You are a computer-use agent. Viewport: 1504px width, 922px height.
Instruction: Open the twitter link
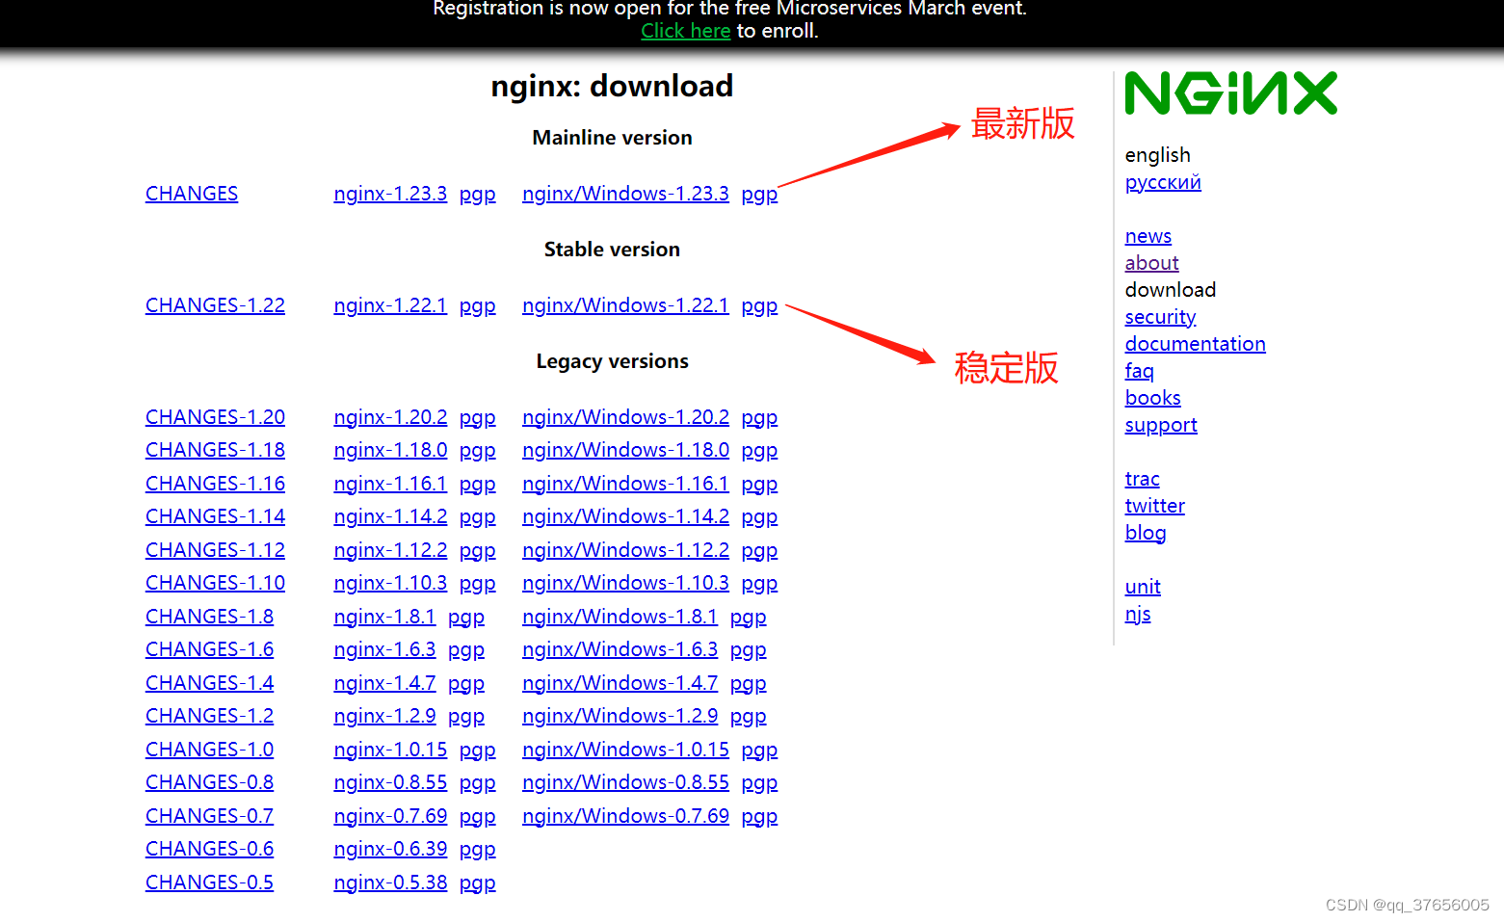1154,506
